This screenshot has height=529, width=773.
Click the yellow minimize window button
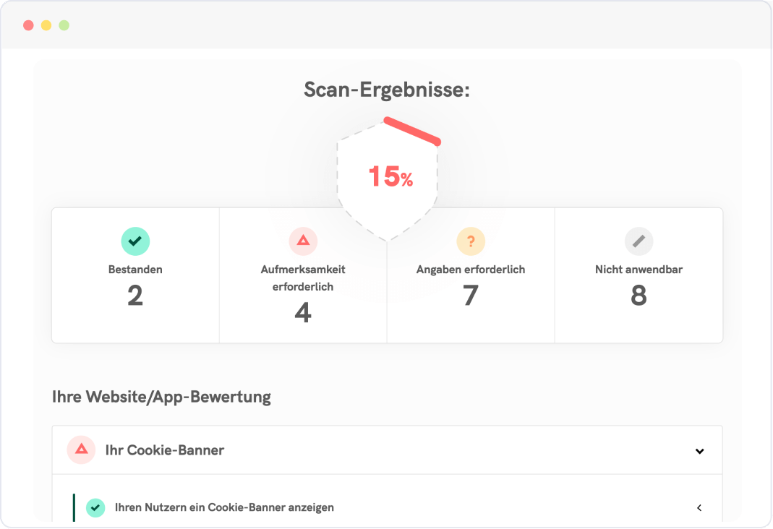(46, 25)
